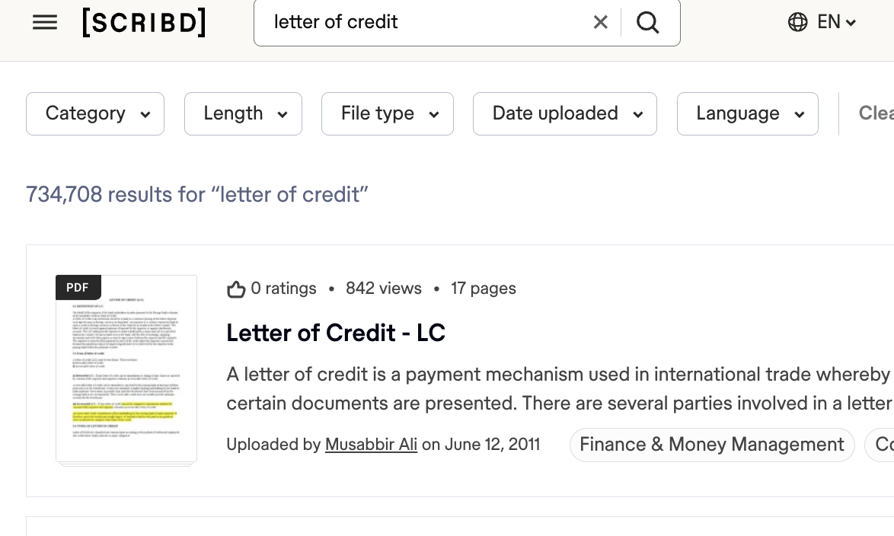Open the Date uploaded filter dropdown

(x=564, y=113)
